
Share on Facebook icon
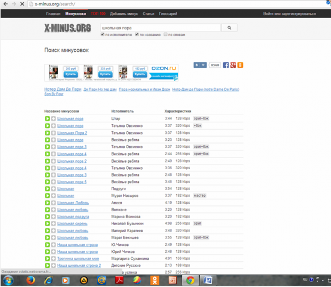click(226, 65)
